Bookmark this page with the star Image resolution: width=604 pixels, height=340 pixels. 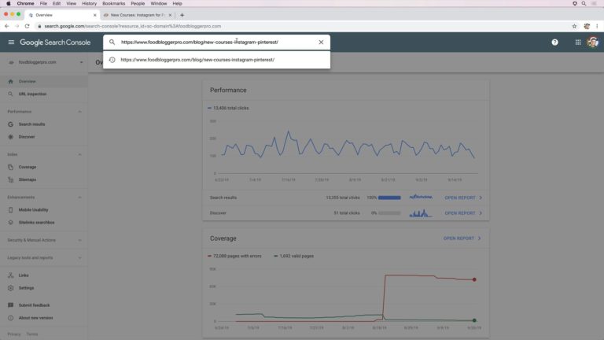[574, 26]
